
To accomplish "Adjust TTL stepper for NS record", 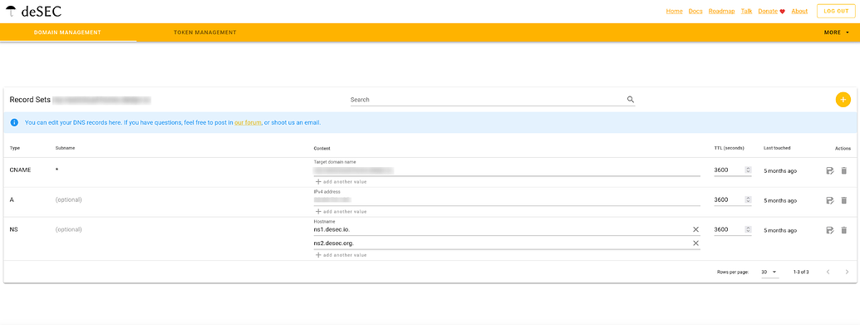I will [x=748, y=229].
